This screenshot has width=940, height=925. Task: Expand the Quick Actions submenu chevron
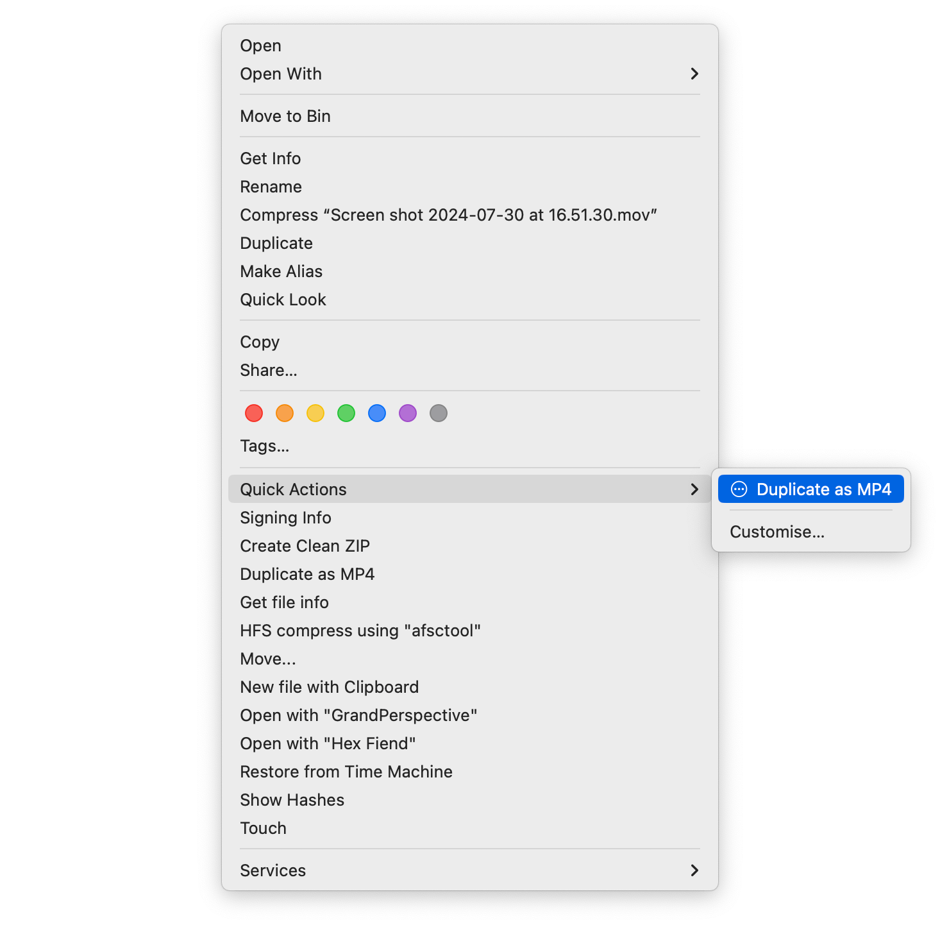pos(694,489)
